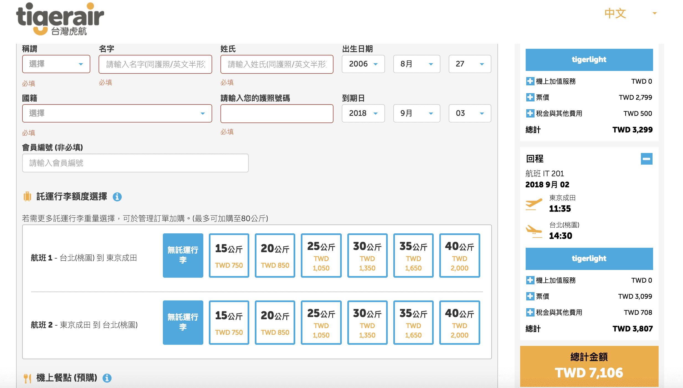
Task: Click the landing plane icon at 台北(桃園)
Action: [x=534, y=231]
